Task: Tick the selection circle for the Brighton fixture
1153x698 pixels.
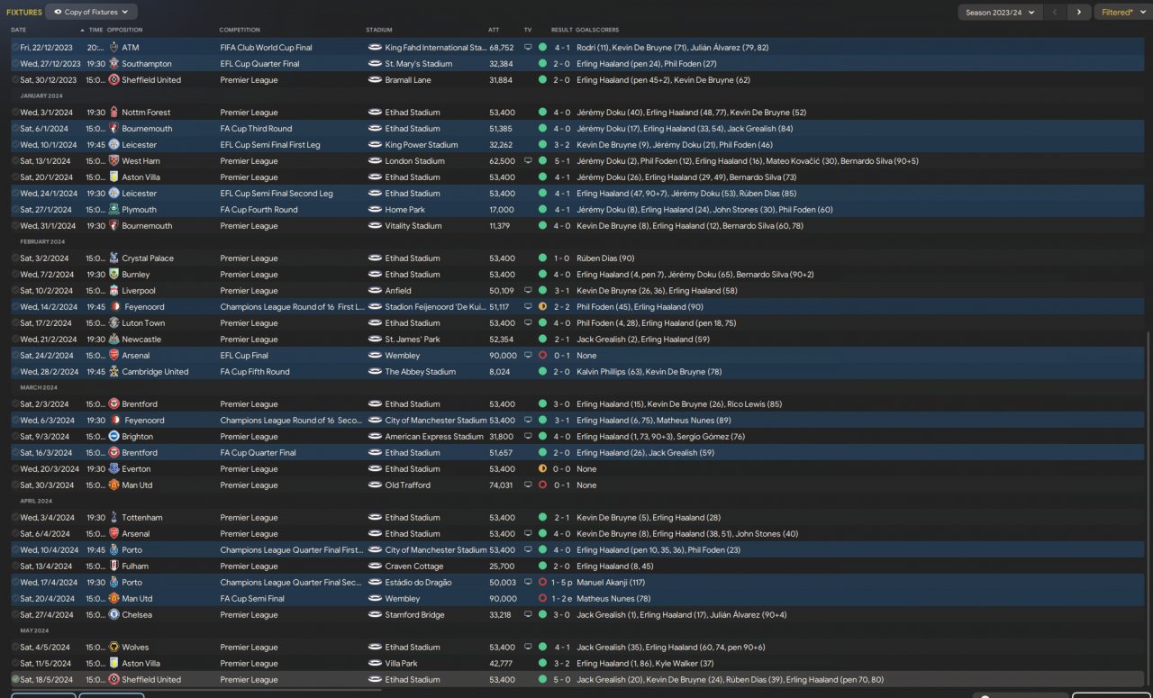Action: pyautogui.click(x=15, y=437)
